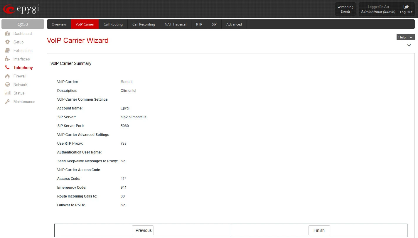Image resolution: width=418 pixels, height=238 pixels.
Task: Go to the Call Recording tab
Action: tap(144, 24)
